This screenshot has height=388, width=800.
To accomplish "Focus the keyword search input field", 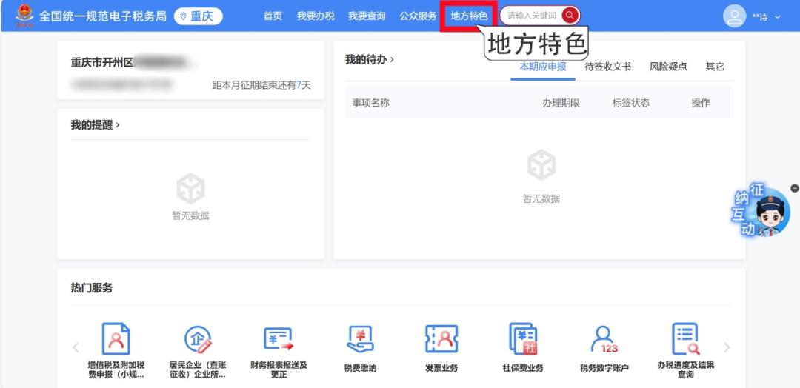I will coord(532,16).
